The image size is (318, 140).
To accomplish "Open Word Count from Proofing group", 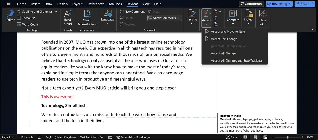I will click(28, 24).
